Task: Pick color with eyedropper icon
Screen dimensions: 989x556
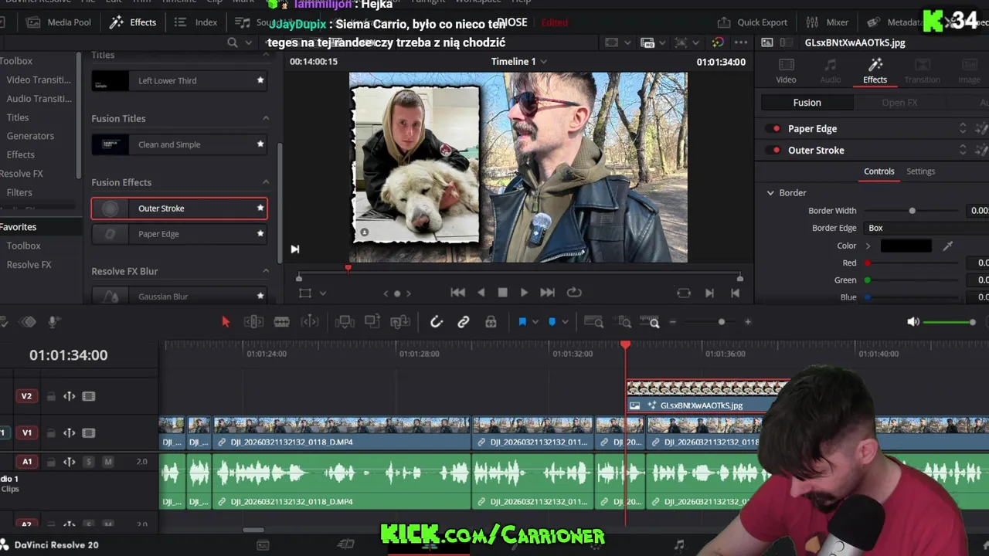Action: click(x=948, y=246)
